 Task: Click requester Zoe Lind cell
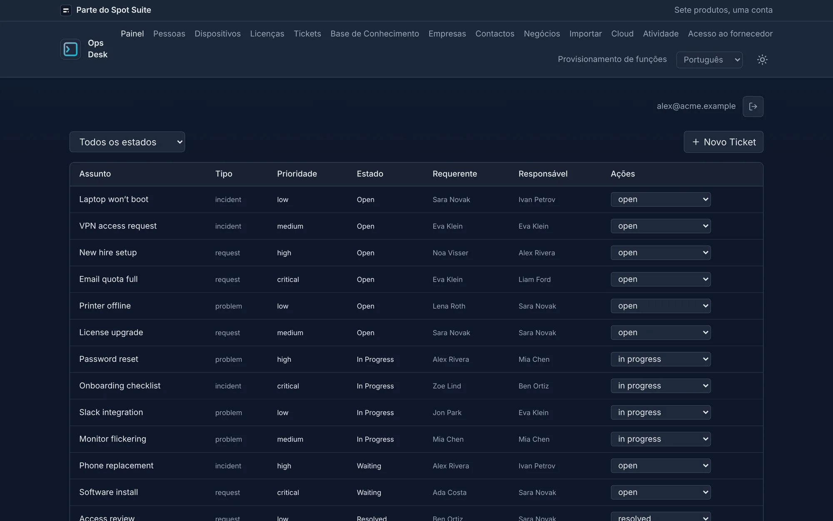(447, 386)
